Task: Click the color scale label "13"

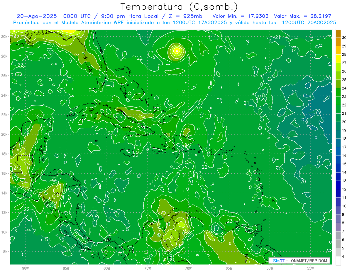Action: click(x=344, y=181)
